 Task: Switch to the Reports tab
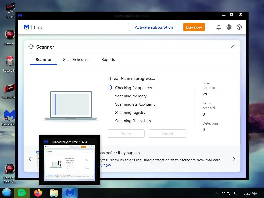point(108,60)
